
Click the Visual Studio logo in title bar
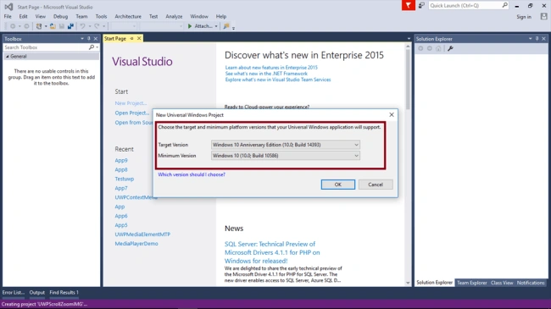[8, 7]
